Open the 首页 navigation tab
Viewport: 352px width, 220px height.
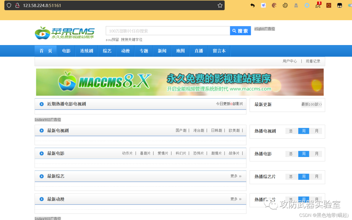[46, 51]
